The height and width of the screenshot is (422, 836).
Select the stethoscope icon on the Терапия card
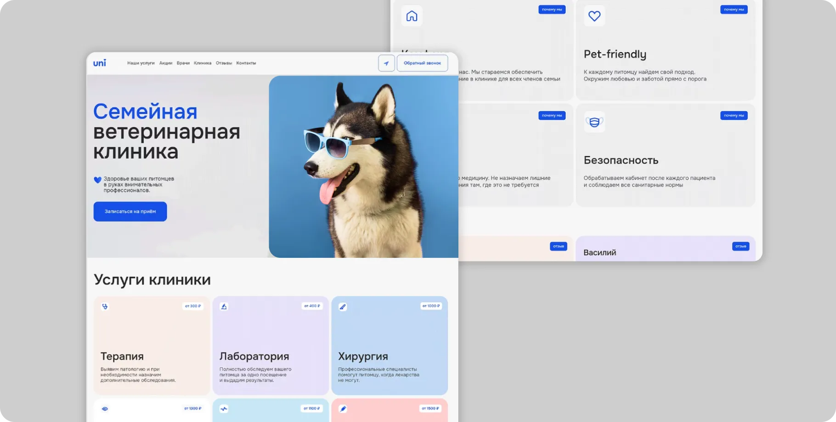[106, 306]
